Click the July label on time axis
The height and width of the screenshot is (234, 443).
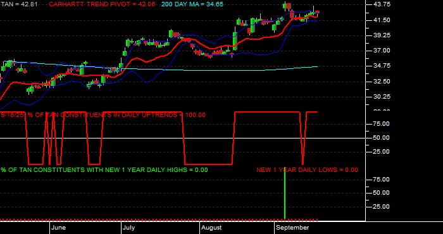(128, 228)
